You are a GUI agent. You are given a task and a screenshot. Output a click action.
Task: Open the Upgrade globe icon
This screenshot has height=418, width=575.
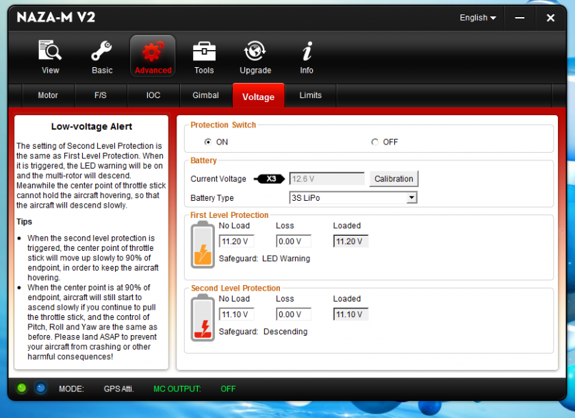coord(255,51)
